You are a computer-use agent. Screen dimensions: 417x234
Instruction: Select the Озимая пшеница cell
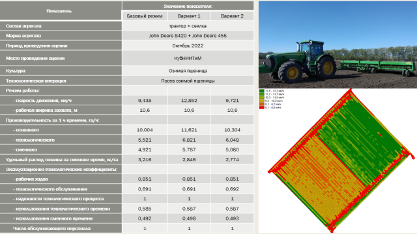pos(188,71)
